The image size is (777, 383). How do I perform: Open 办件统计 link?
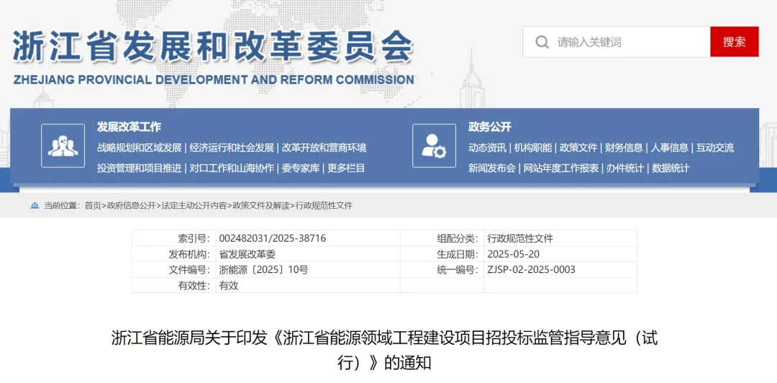(625, 168)
